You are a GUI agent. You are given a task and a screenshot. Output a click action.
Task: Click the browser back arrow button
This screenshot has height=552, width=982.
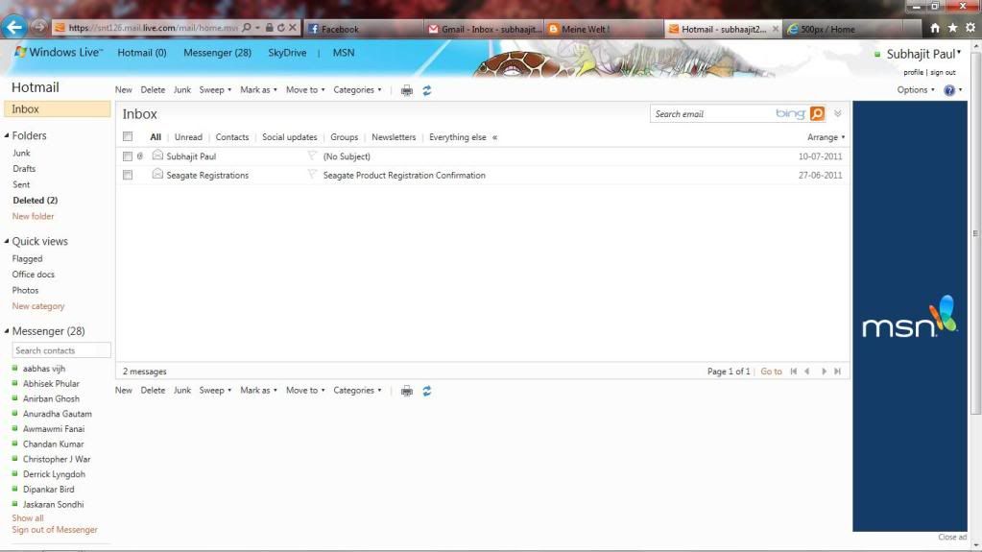point(13,28)
